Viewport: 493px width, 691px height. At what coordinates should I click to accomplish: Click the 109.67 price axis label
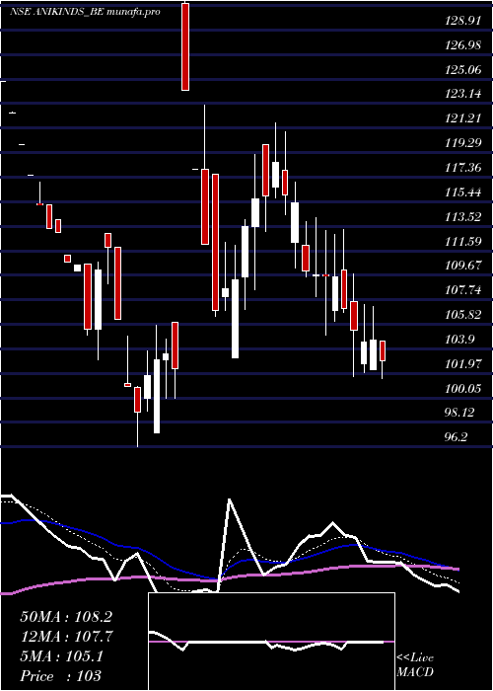(x=461, y=266)
